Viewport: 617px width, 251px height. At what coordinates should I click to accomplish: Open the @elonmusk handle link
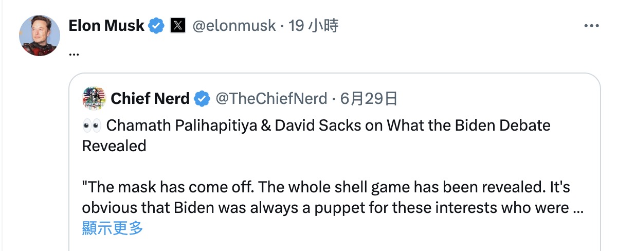point(234,26)
